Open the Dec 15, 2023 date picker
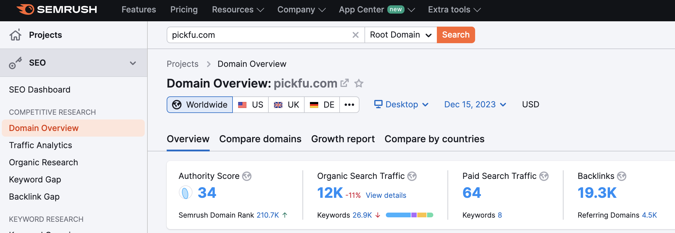Screen dimensions: 675x233 click(475, 104)
